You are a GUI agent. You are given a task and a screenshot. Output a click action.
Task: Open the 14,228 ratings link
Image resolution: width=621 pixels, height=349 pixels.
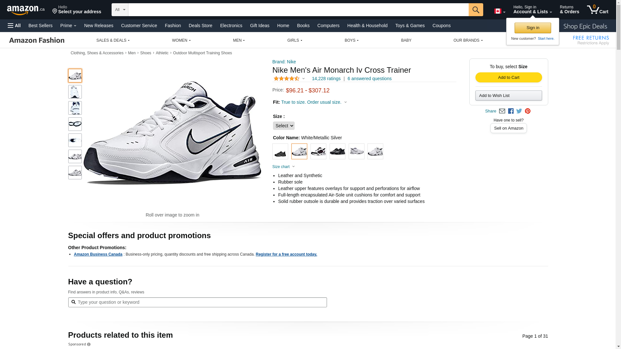[x=326, y=79]
